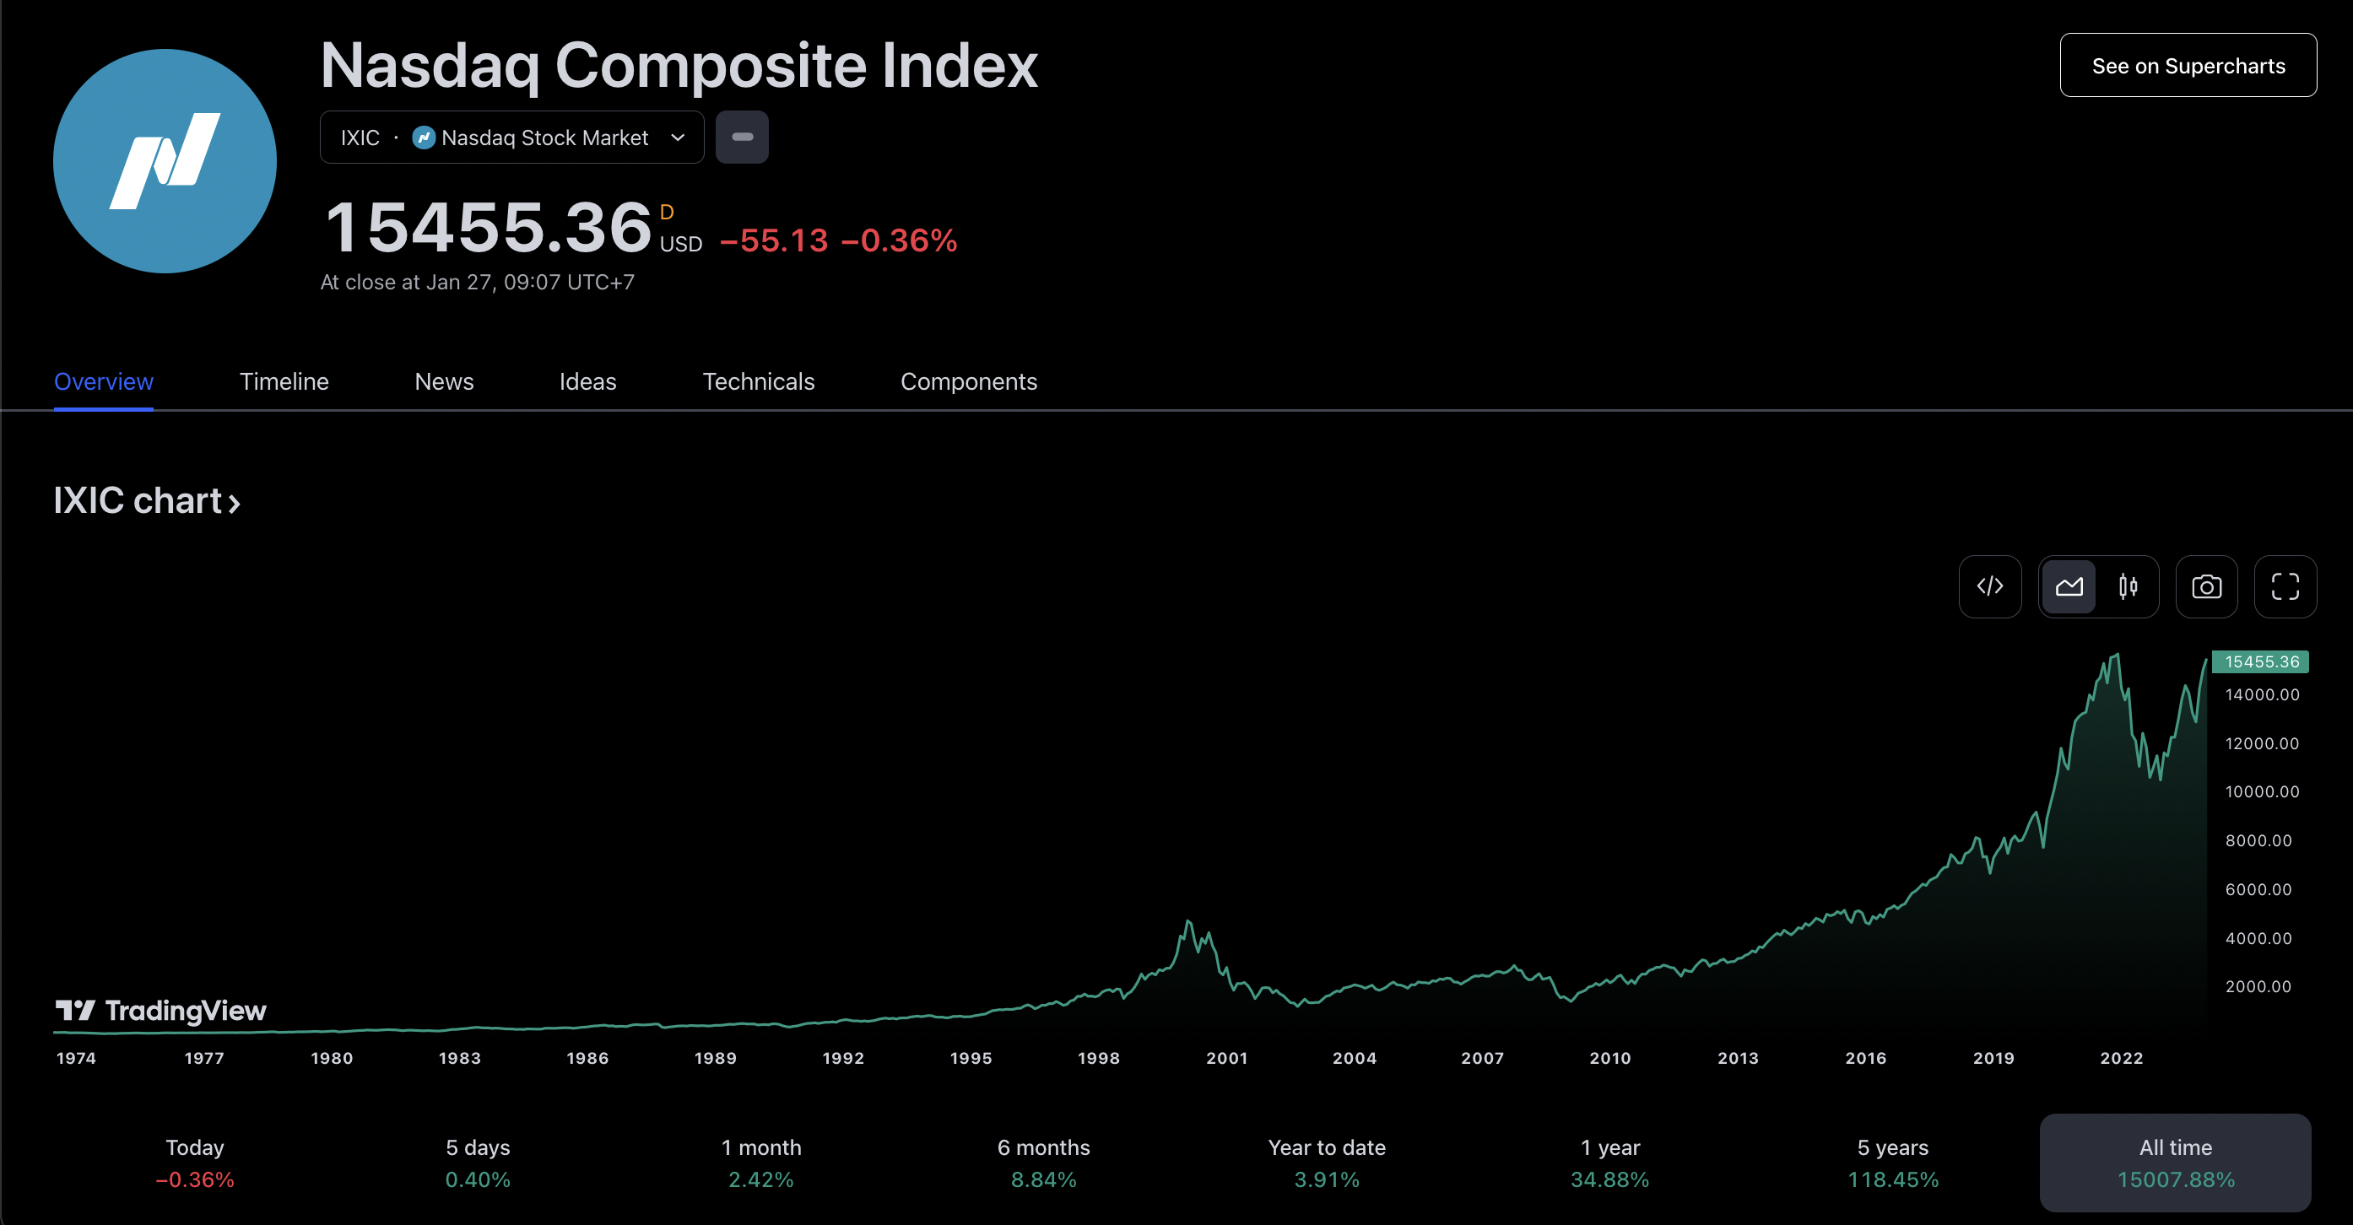This screenshot has width=2353, height=1225.
Task: Switch to the Timeline tab
Action: (284, 381)
